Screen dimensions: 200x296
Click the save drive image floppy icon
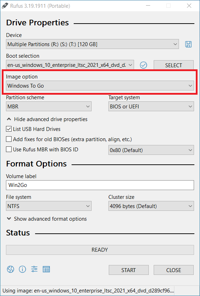[x=188, y=44]
